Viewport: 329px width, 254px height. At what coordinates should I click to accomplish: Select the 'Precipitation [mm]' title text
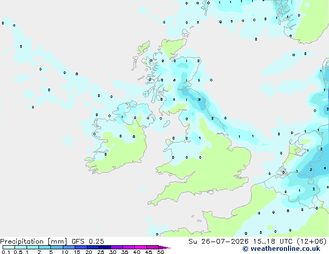pos(34,242)
